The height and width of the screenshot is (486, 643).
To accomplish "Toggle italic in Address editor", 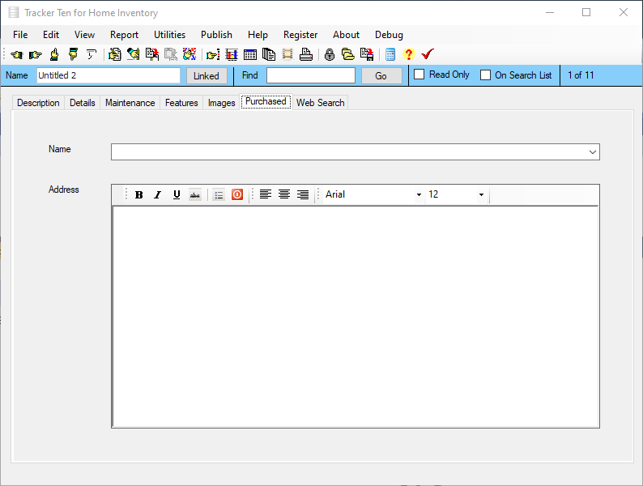I will [157, 195].
